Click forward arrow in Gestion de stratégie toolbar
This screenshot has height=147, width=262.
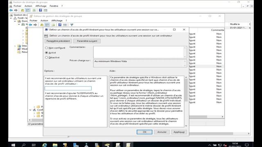[x=16, y=10]
